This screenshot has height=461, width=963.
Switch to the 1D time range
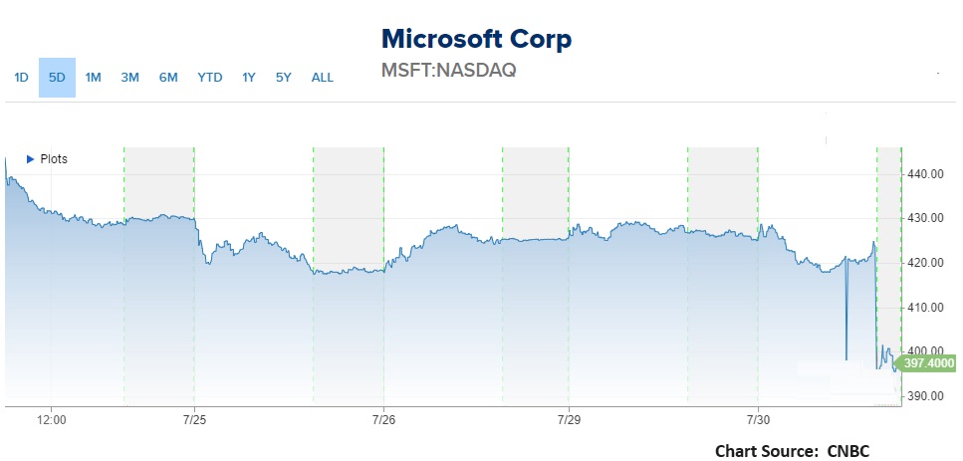[21, 78]
